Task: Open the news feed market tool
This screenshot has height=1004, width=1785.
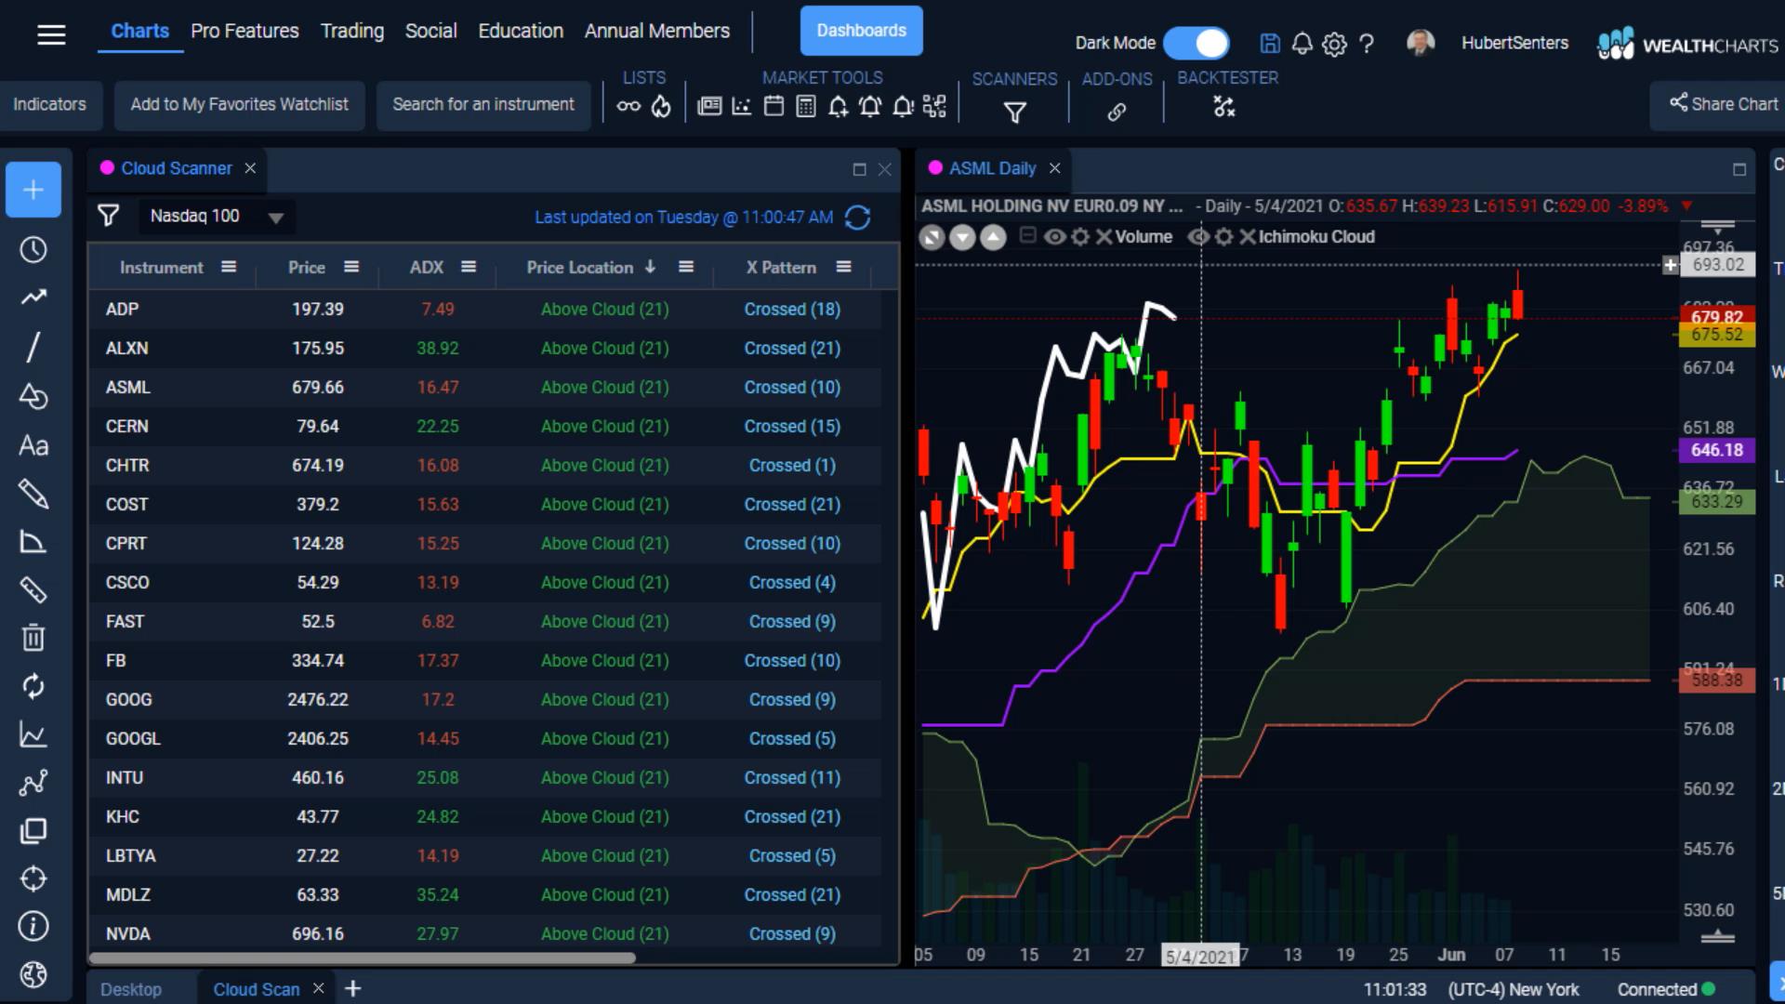Action: point(709,107)
